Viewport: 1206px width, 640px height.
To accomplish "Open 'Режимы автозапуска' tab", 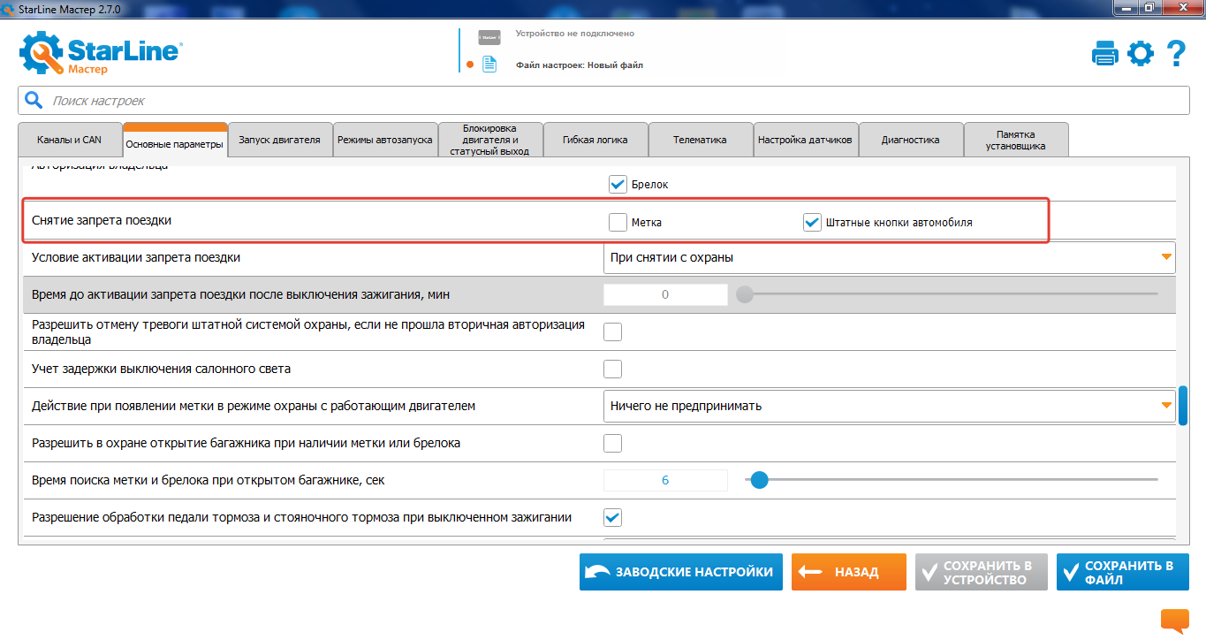I will (385, 140).
